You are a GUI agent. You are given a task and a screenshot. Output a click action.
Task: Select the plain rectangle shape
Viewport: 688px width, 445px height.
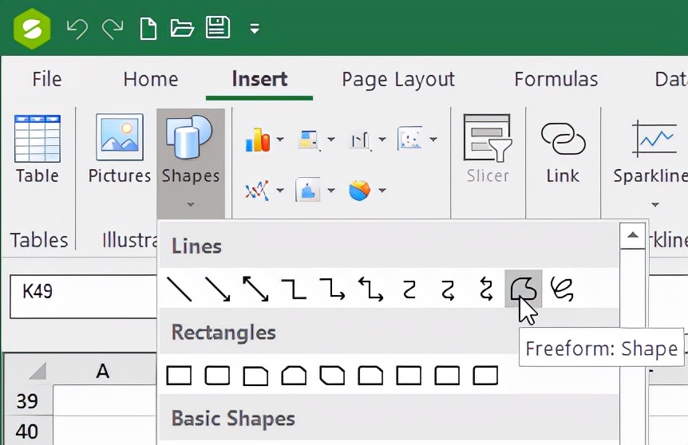[x=179, y=376]
